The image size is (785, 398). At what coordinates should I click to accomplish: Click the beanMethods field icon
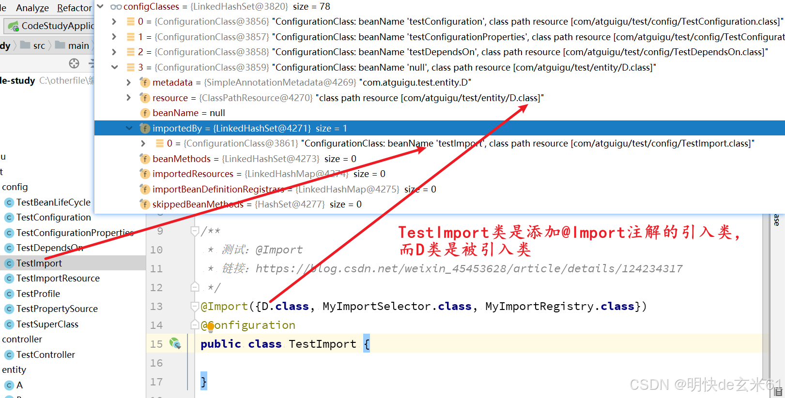tap(145, 159)
